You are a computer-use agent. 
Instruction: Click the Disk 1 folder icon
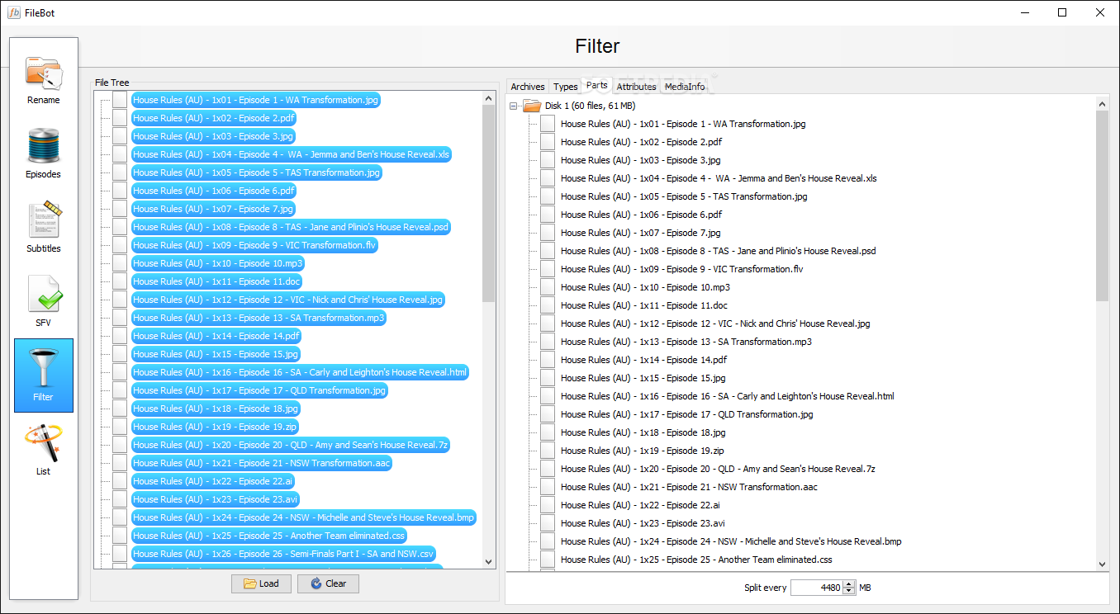click(x=532, y=106)
